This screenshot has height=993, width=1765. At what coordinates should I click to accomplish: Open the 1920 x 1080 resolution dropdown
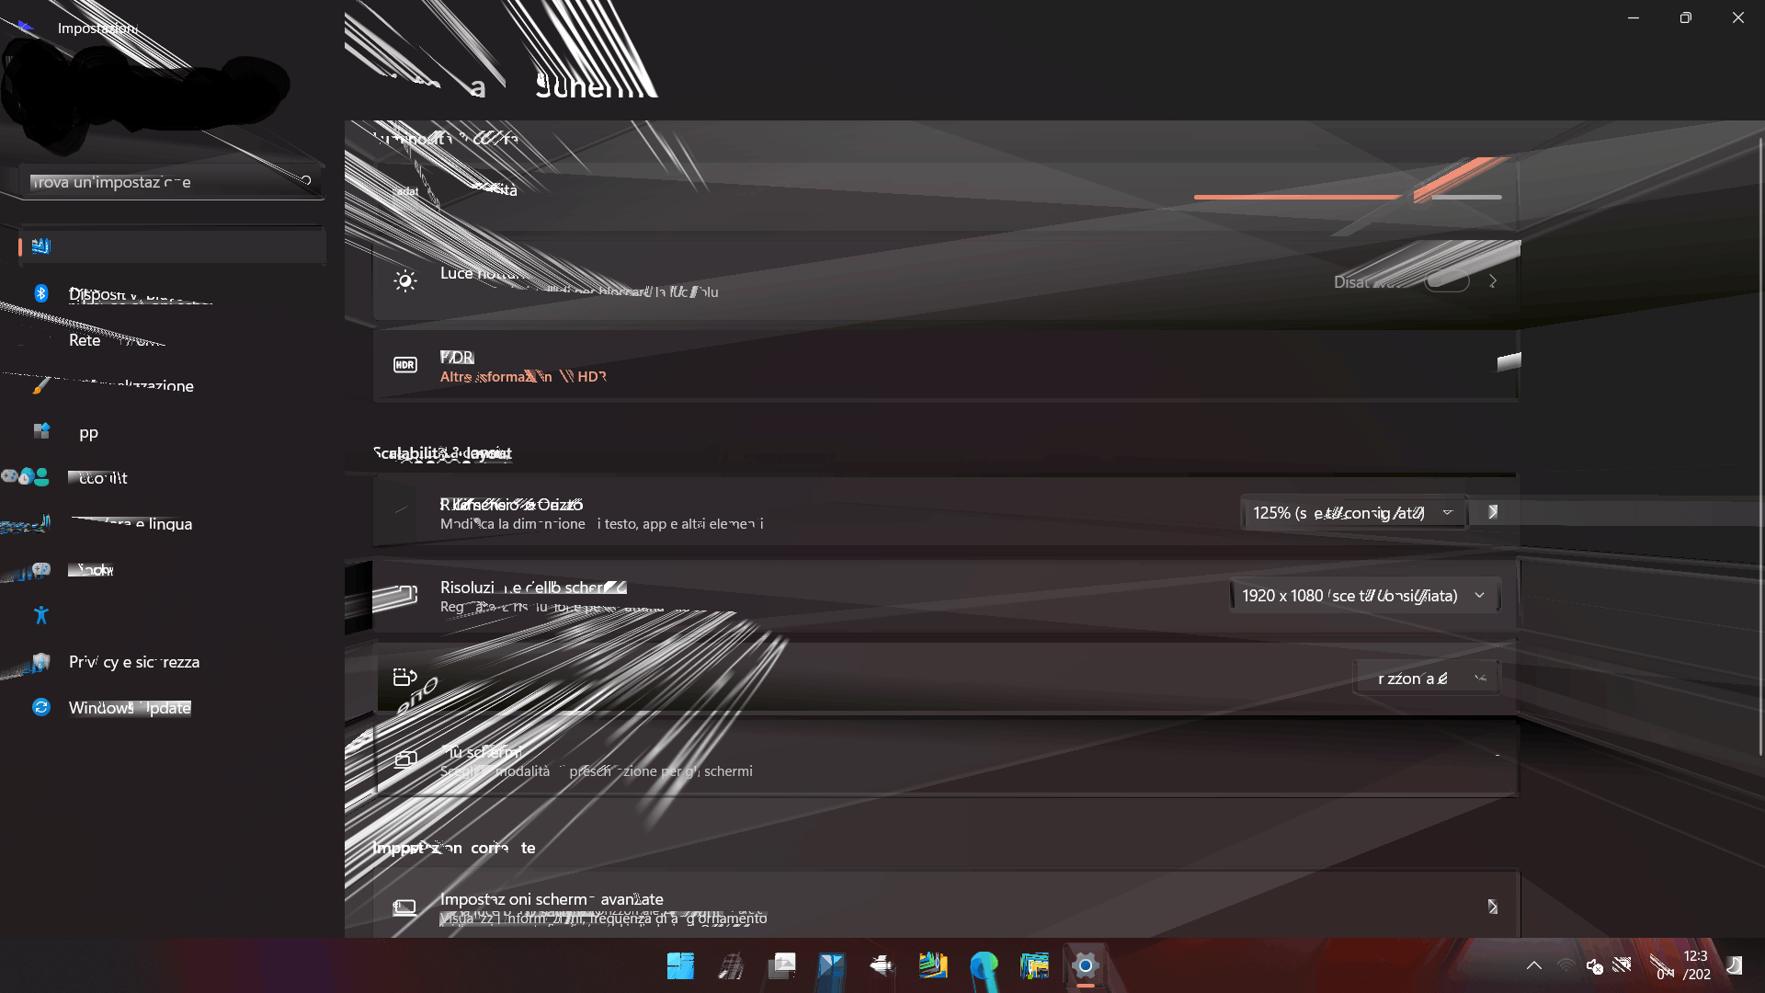[x=1364, y=596]
